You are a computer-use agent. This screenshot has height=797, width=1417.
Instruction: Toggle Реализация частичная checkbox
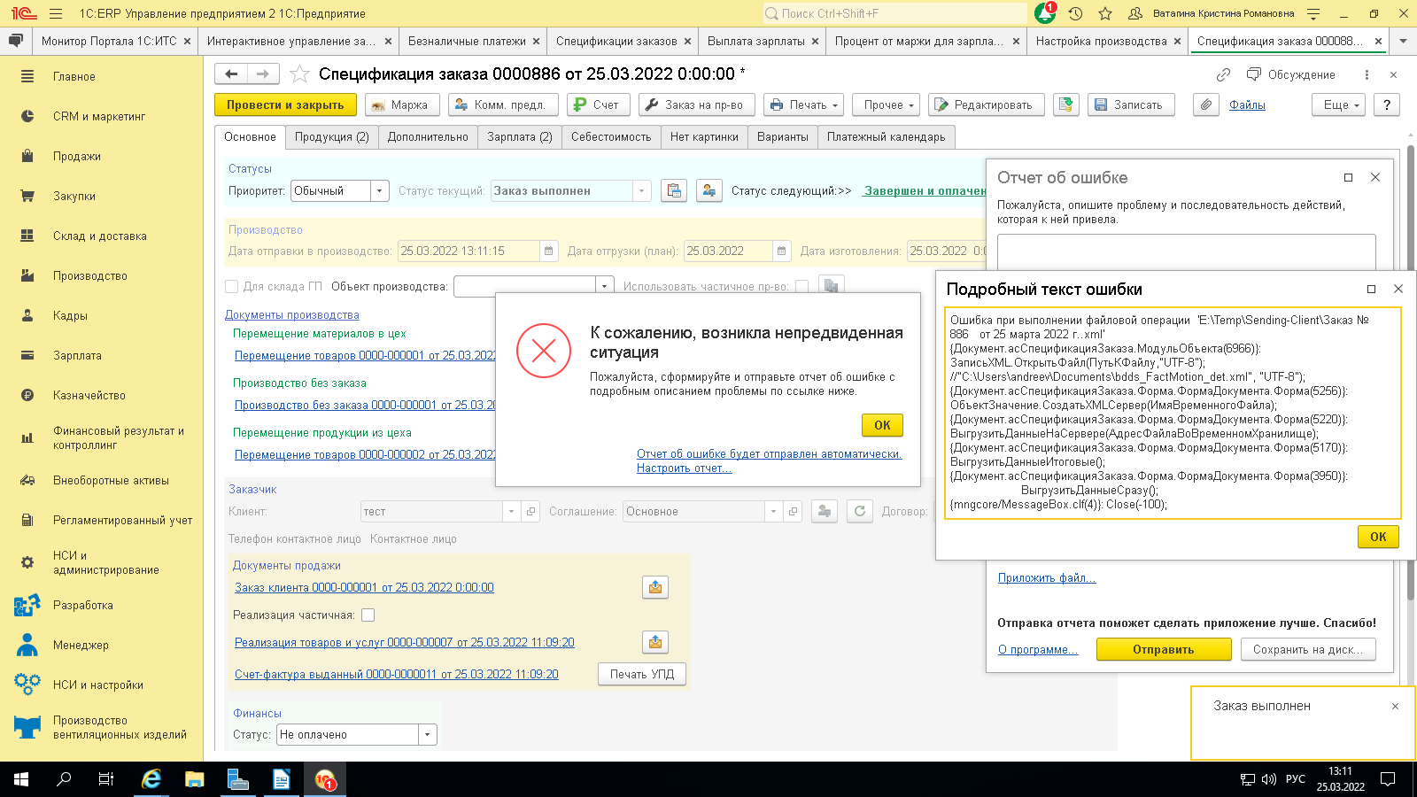368,615
